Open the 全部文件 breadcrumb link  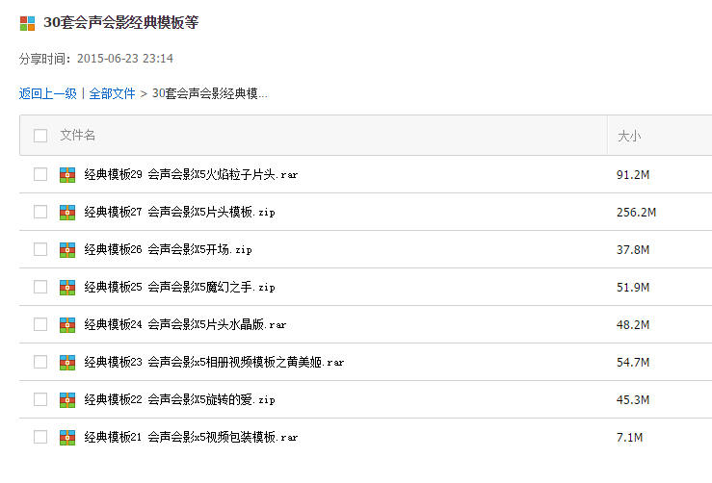pos(112,93)
